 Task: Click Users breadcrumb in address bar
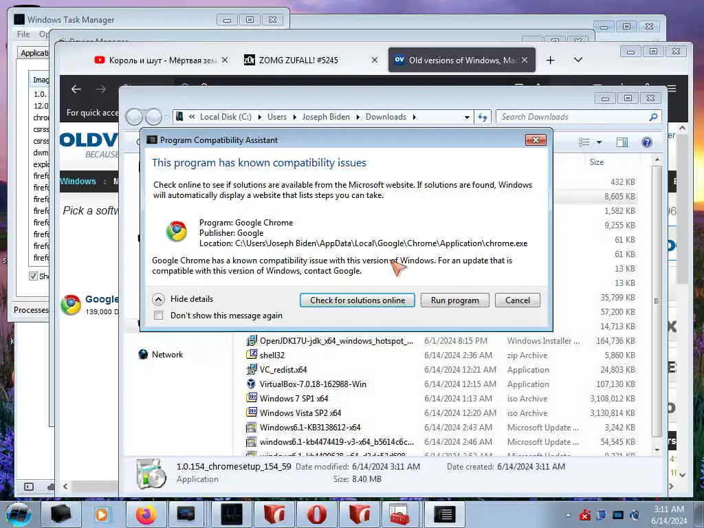[277, 117]
